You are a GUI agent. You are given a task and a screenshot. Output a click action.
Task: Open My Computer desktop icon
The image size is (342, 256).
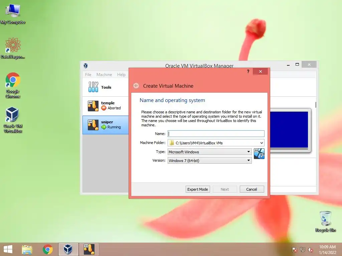[13, 14]
